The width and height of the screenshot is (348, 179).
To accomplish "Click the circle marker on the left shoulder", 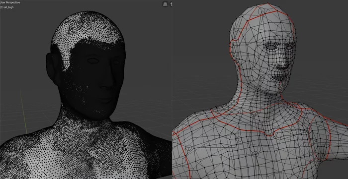I will pos(188,147).
